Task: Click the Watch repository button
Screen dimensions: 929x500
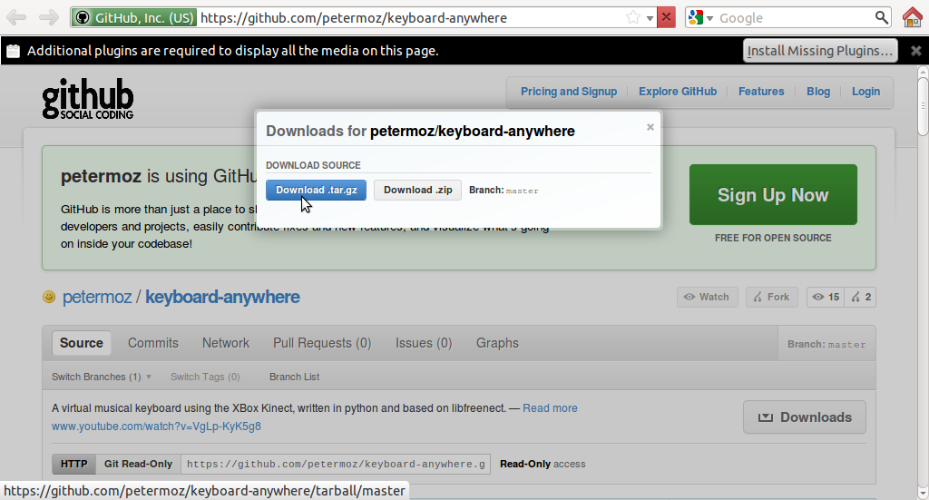Action: [708, 297]
